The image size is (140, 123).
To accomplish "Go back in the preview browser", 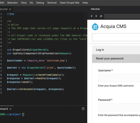I will click(92, 16).
